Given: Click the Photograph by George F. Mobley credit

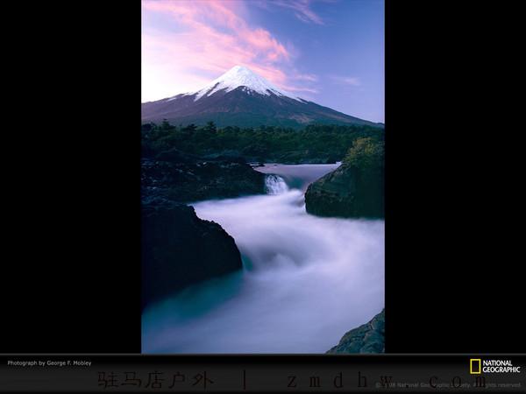Looking at the screenshot, I should tap(49, 362).
